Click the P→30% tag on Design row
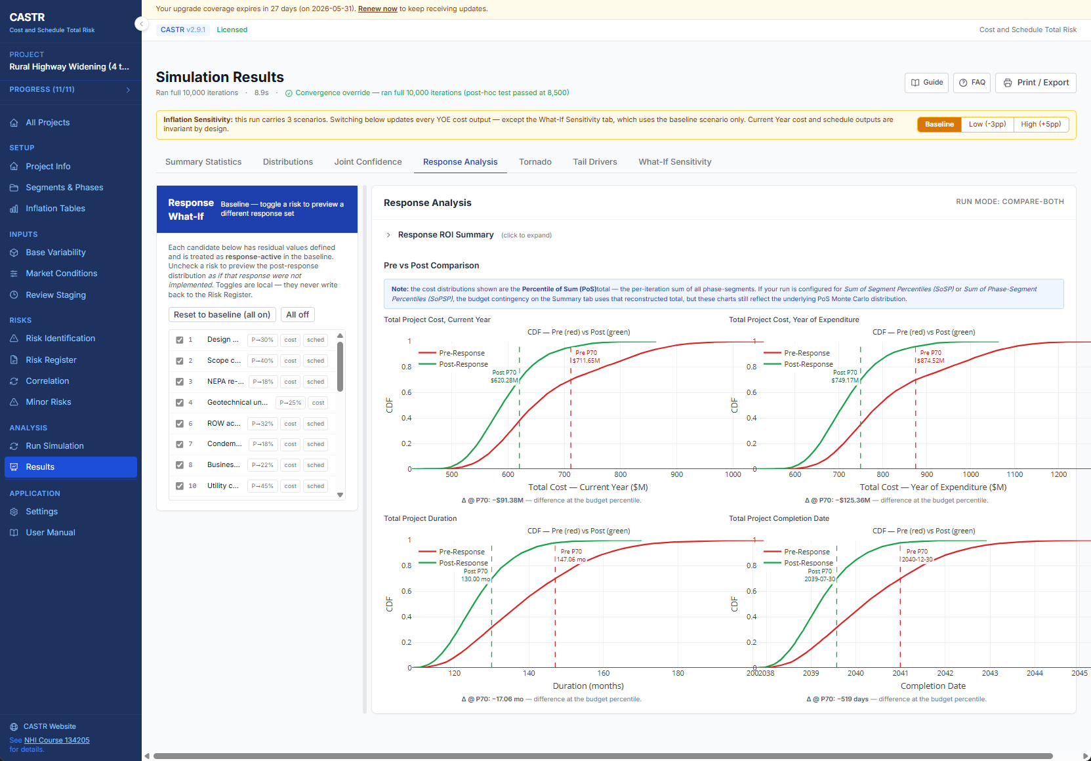1091x761 pixels. pos(262,340)
